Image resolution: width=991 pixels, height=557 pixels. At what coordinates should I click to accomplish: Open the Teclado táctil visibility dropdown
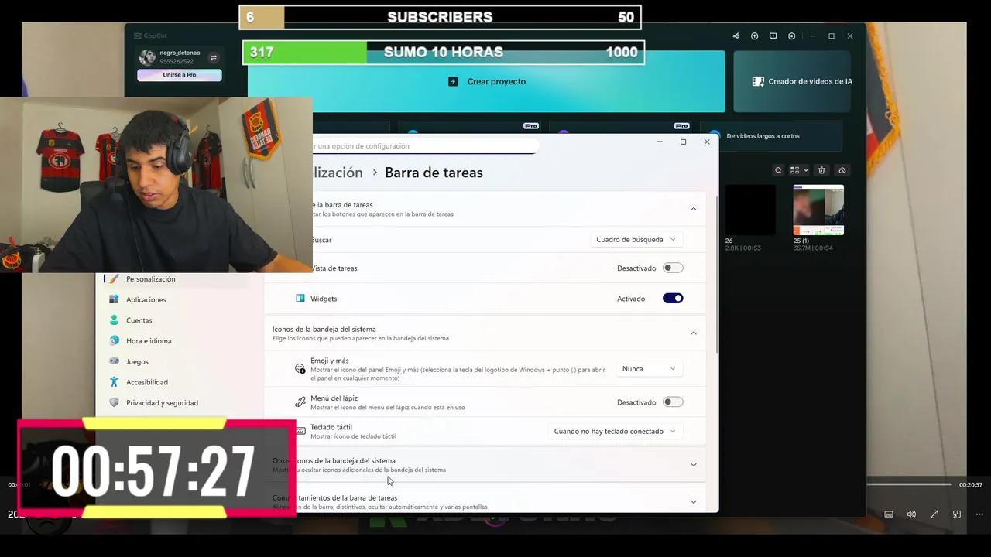coord(616,431)
